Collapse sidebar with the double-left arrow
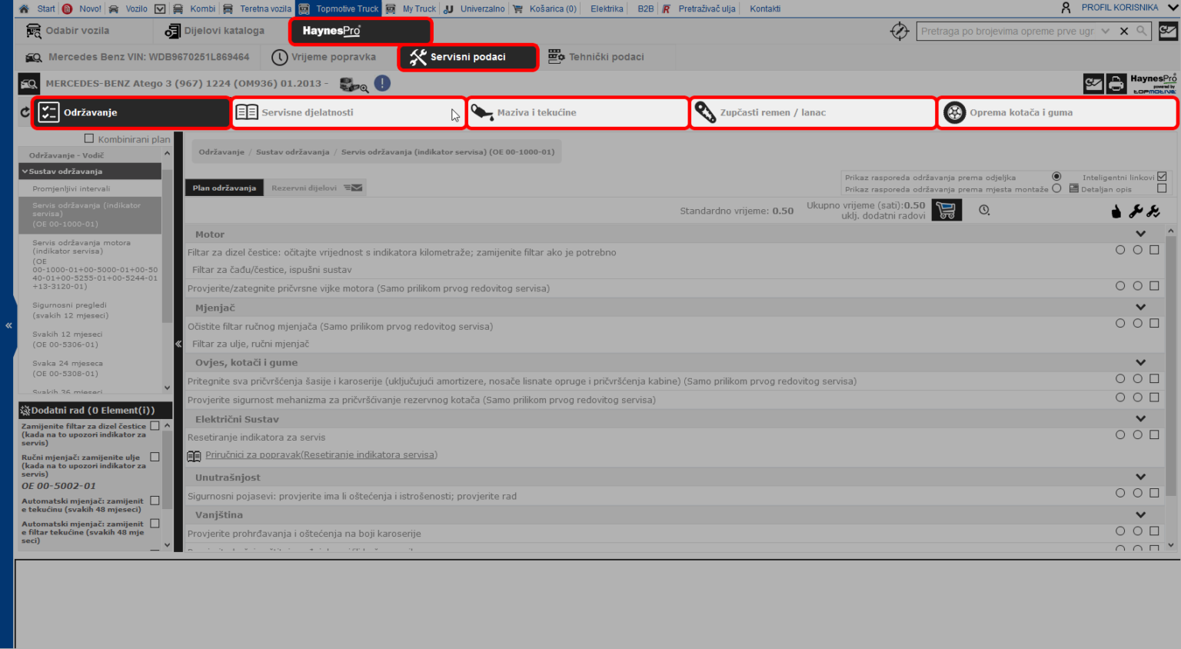The width and height of the screenshot is (1181, 649). 8,325
